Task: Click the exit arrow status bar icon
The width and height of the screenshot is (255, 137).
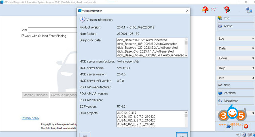Action: 238,134
